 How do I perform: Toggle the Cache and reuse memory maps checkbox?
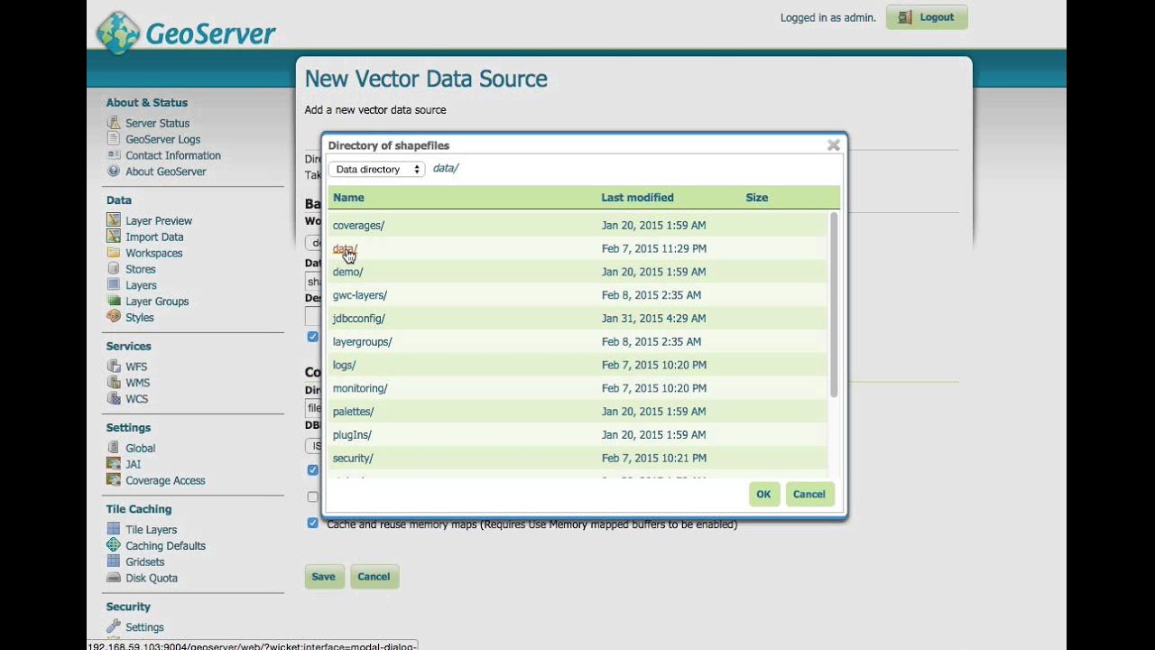(312, 523)
